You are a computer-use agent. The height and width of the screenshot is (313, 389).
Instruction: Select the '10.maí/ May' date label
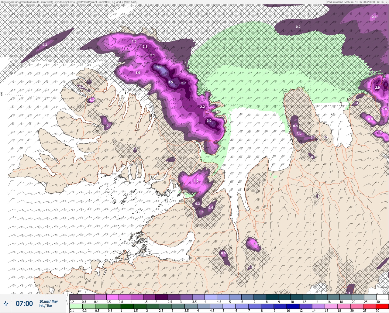click(48, 301)
